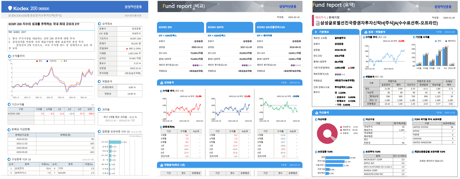
Task: Click the bullet icon beside 요약정보
Action: pos(99,24)
